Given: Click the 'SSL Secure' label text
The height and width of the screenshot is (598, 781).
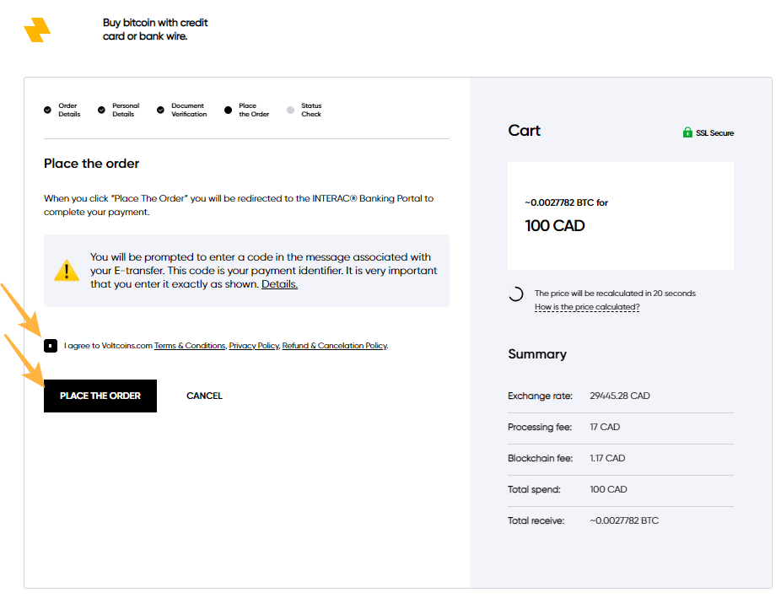Looking at the screenshot, I should (714, 133).
